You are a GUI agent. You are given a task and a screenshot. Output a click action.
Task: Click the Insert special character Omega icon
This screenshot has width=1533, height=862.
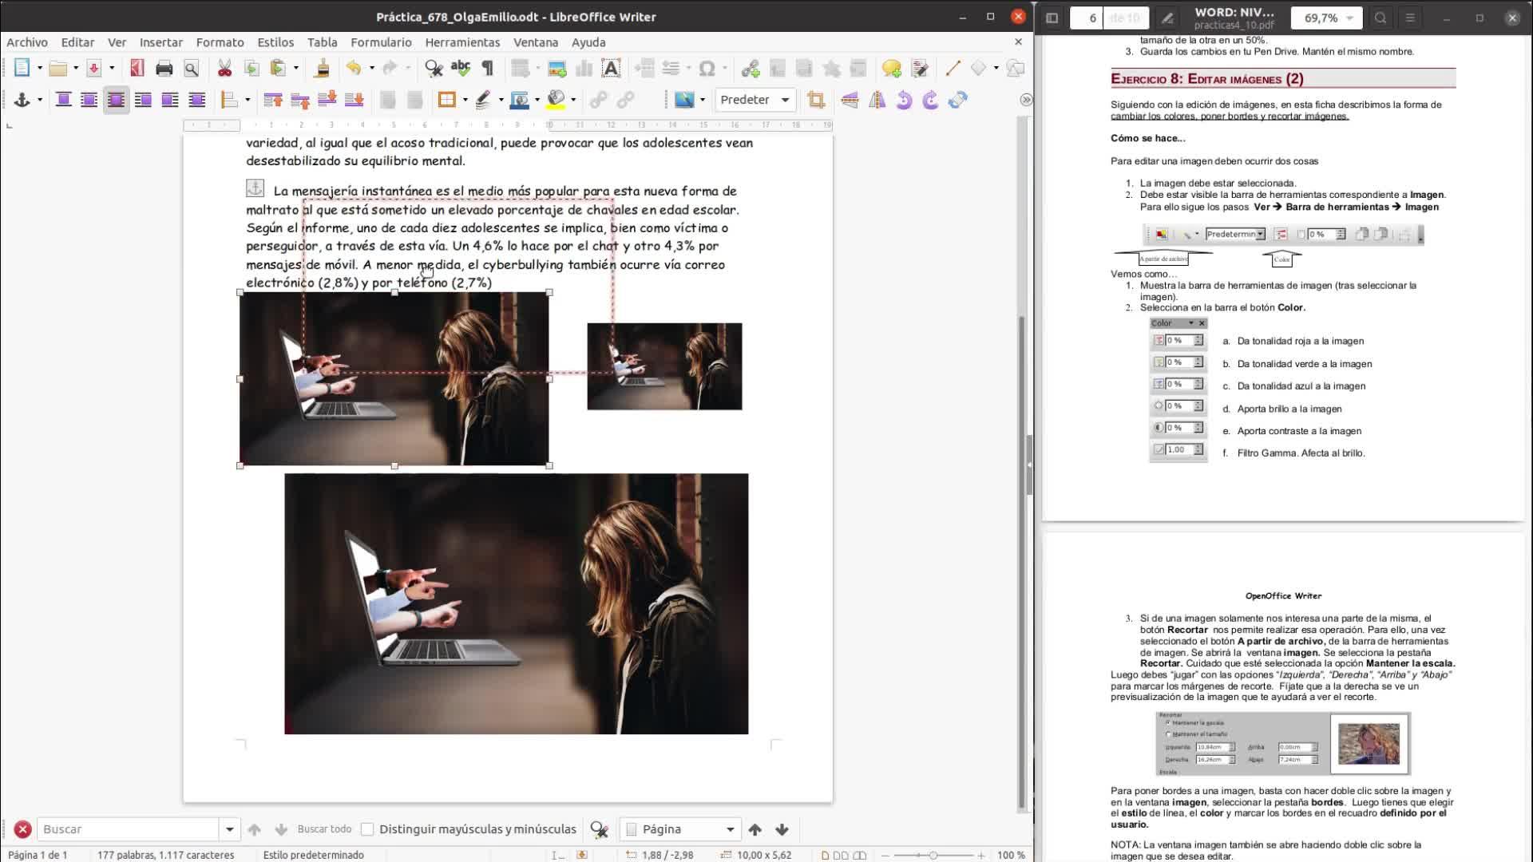pos(707,69)
